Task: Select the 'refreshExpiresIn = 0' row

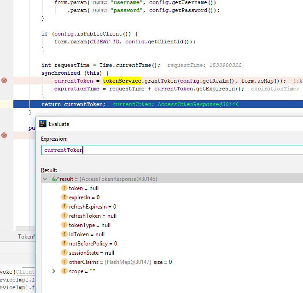Action: click(x=172, y=206)
